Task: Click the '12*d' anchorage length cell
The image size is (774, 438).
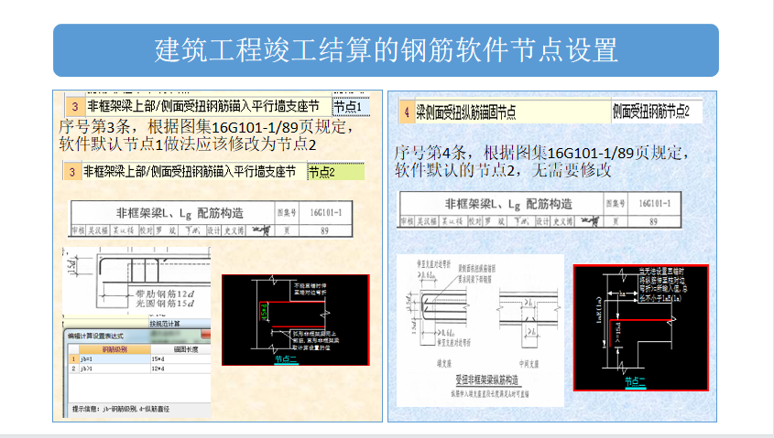Action: tap(180, 368)
